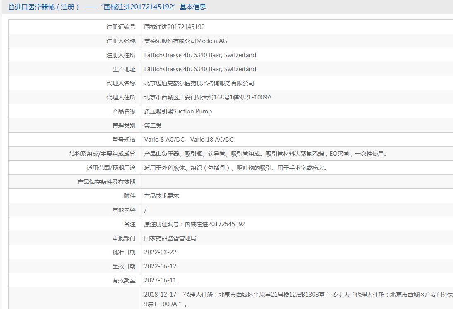Click the 审批部门 label
Screen dimensions: 453x309
click(x=124, y=239)
